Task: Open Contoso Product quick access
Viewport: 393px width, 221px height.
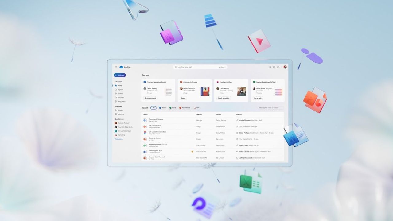Action: click(x=122, y=123)
